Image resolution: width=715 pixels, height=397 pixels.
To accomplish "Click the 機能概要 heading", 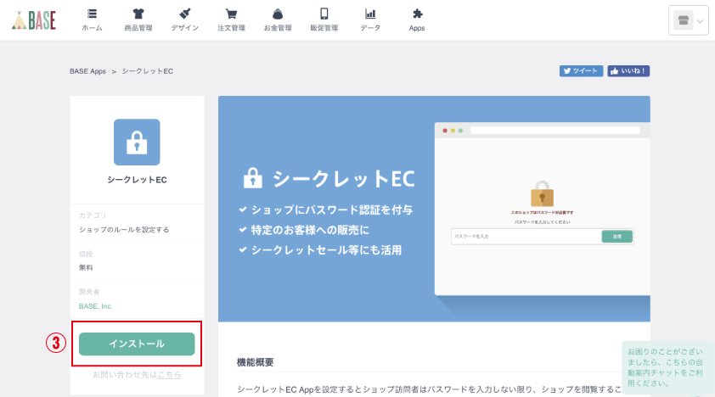I will [256, 362].
